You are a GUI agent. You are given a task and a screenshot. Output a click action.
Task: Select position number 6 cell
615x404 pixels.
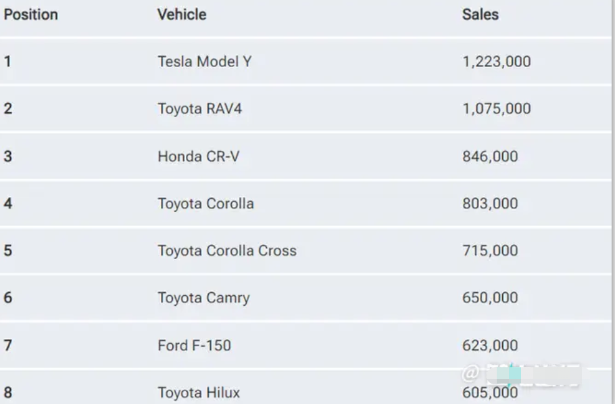[7, 298]
